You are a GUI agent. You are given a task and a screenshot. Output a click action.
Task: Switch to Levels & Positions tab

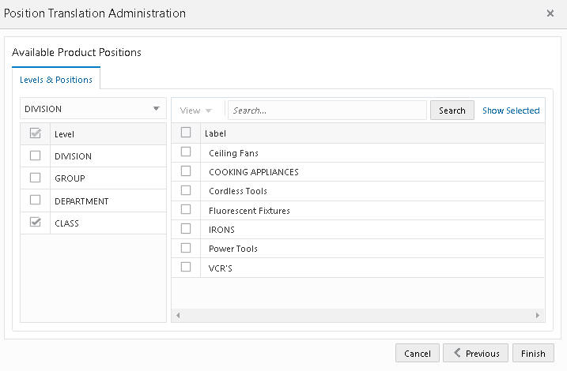[55, 80]
